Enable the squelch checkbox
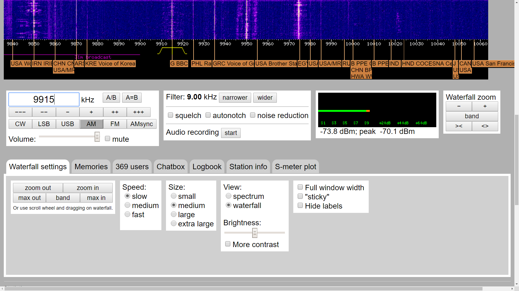The width and height of the screenshot is (519, 291). pos(171,115)
